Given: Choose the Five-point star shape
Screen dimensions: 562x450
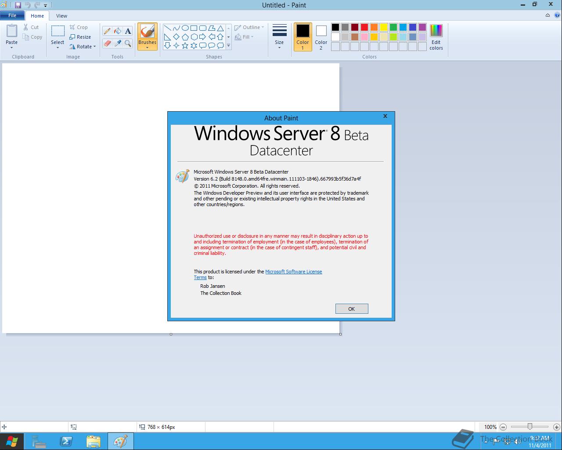Looking at the screenshot, I should pyautogui.click(x=185, y=45).
